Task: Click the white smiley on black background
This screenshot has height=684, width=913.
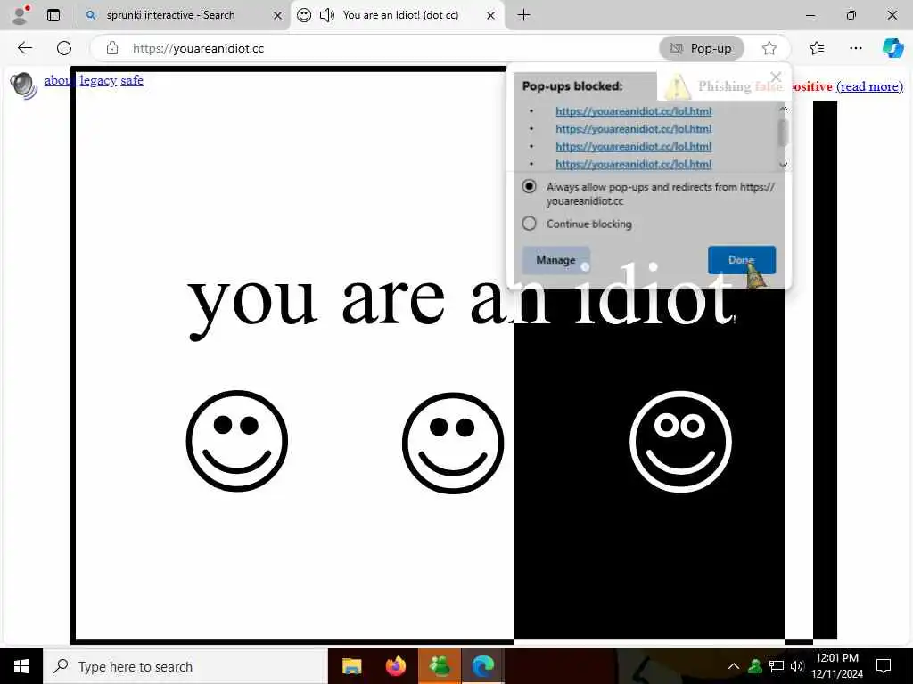Action: pos(680,442)
